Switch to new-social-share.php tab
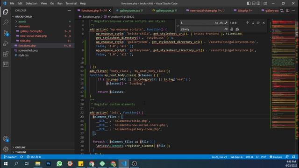This screenshot has width=299, height=168. point(205,10)
